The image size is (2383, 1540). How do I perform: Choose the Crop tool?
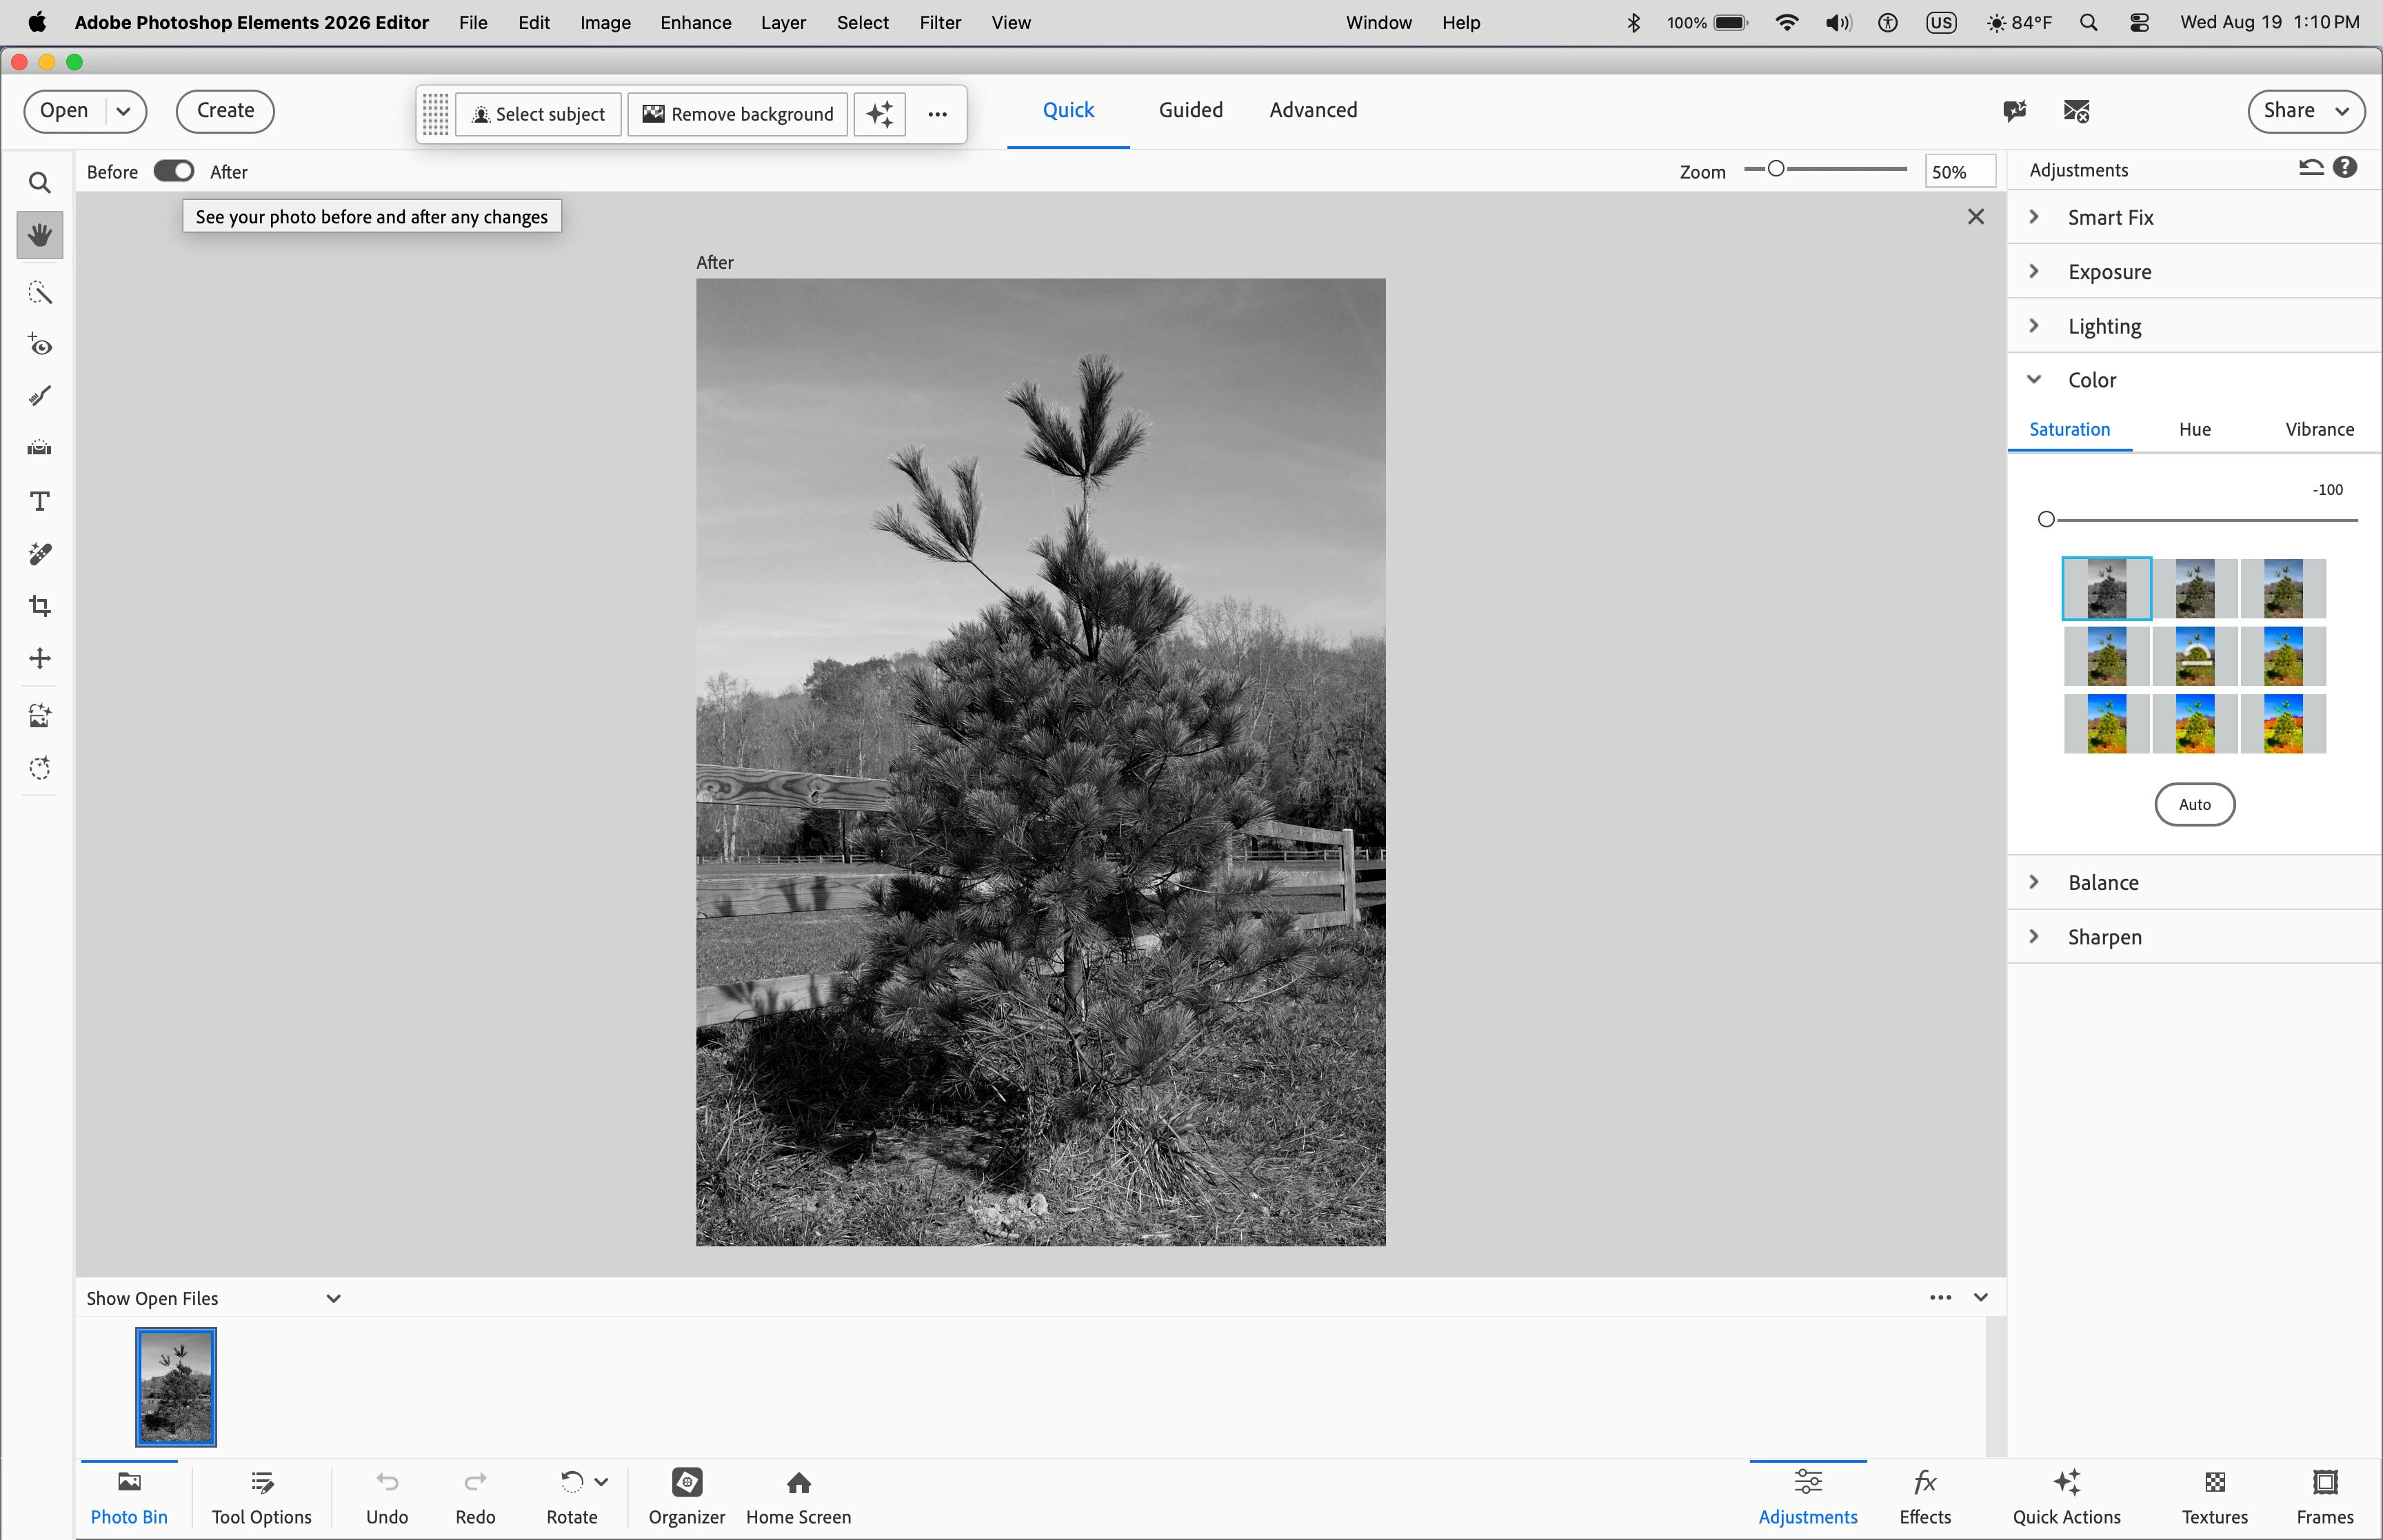pyautogui.click(x=40, y=606)
